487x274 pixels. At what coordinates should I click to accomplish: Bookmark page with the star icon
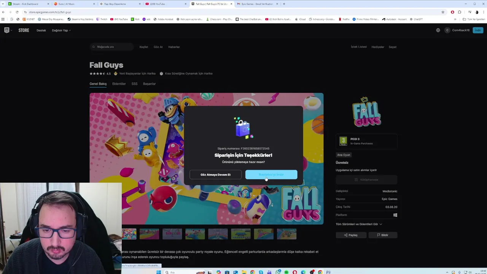coord(443,12)
